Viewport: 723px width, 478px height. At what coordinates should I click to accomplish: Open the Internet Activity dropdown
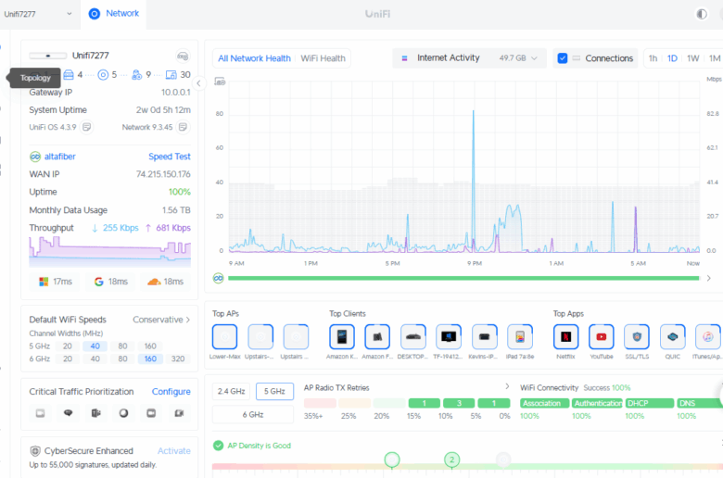[472, 58]
